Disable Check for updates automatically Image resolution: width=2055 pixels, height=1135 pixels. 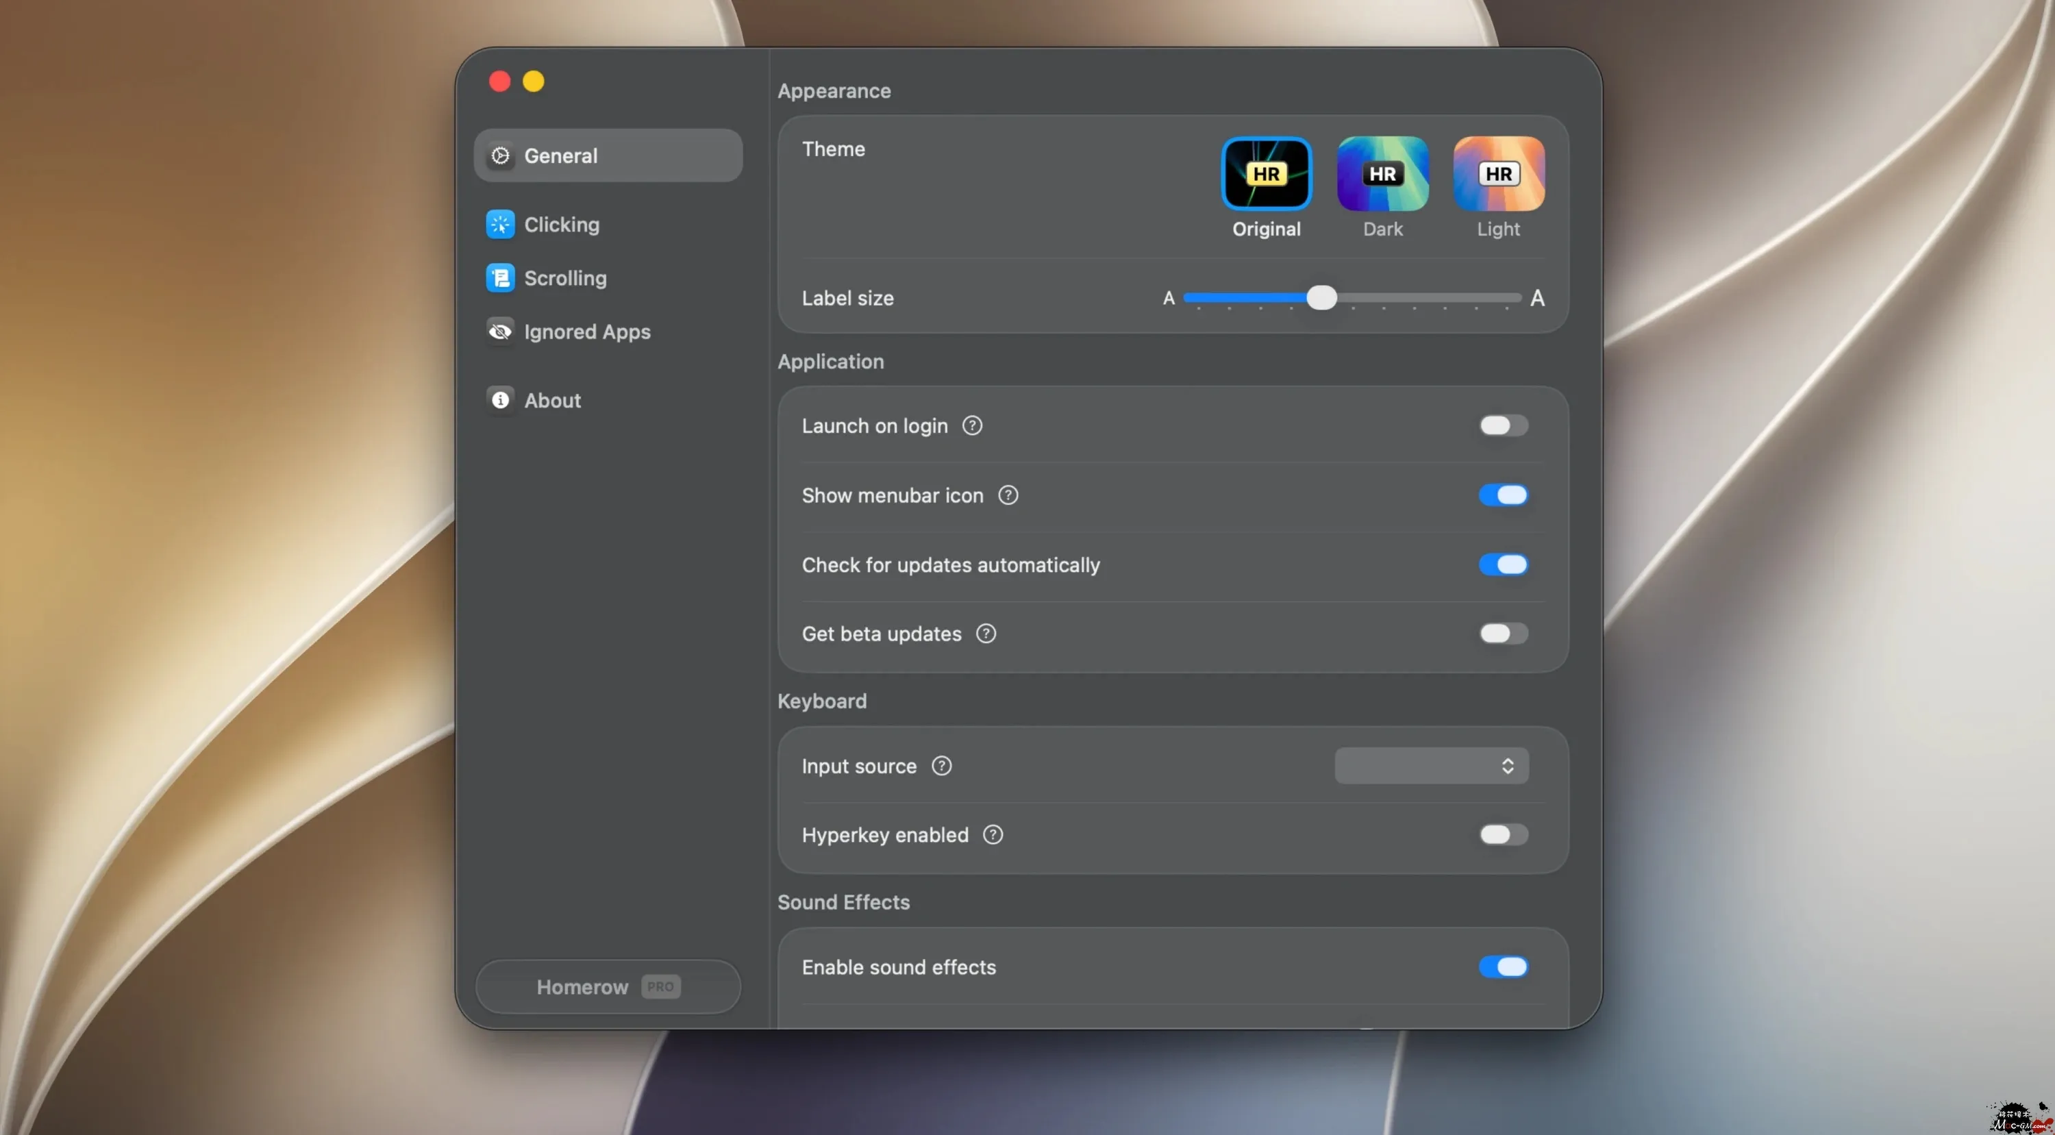click(1503, 564)
